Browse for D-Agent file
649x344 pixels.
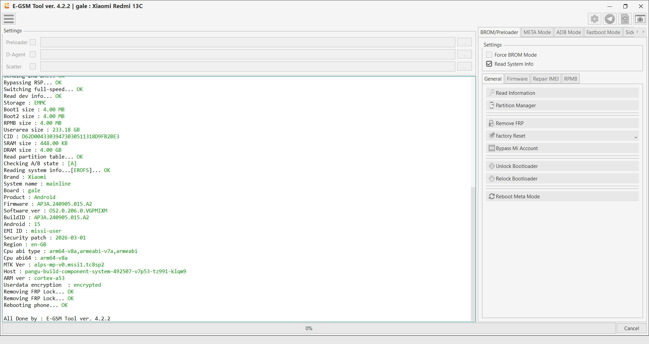(x=464, y=54)
